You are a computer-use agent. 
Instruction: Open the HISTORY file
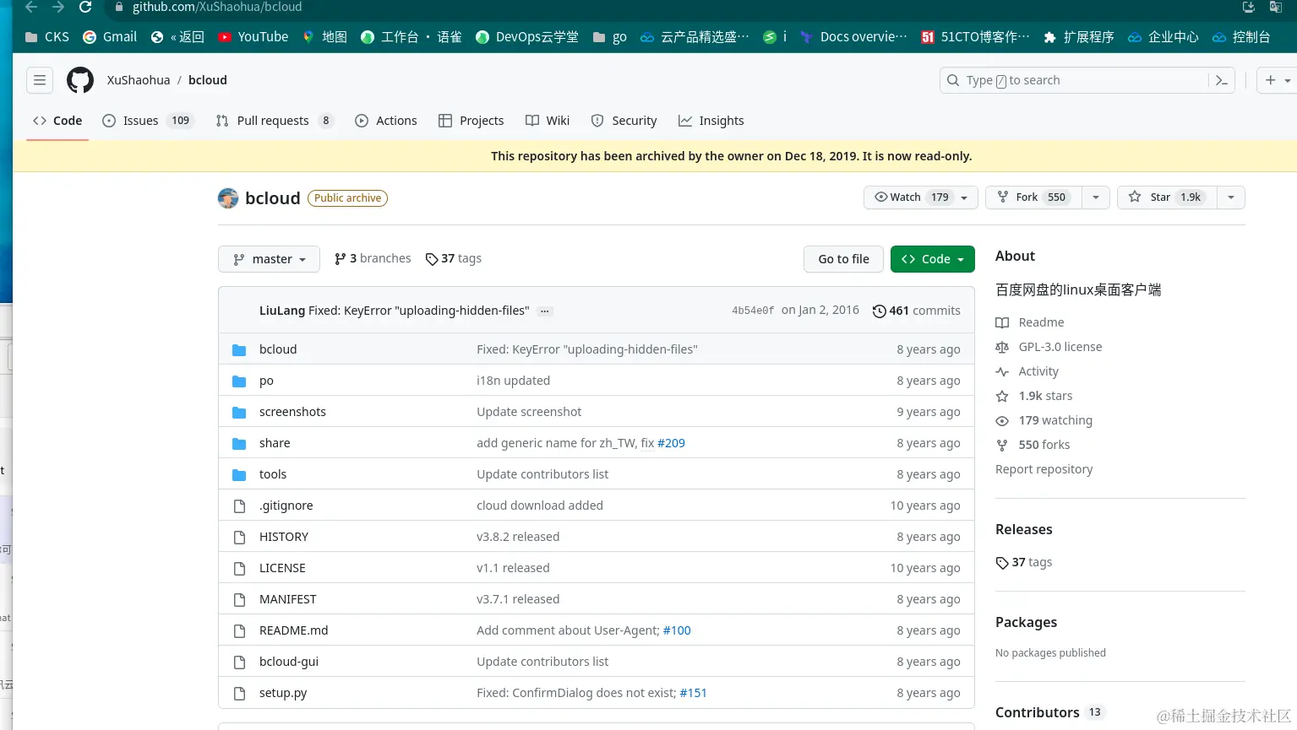coord(284,537)
